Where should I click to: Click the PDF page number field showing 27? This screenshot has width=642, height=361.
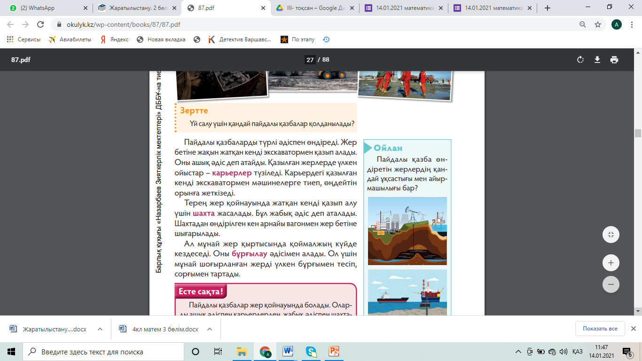tap(310, 60)
